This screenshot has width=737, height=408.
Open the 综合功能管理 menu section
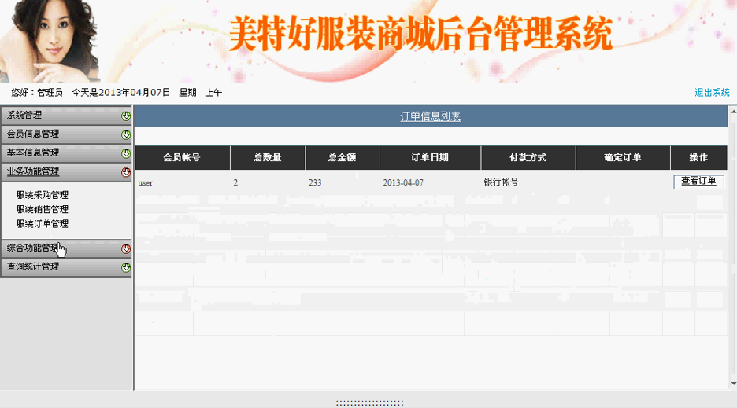point(66,248)
